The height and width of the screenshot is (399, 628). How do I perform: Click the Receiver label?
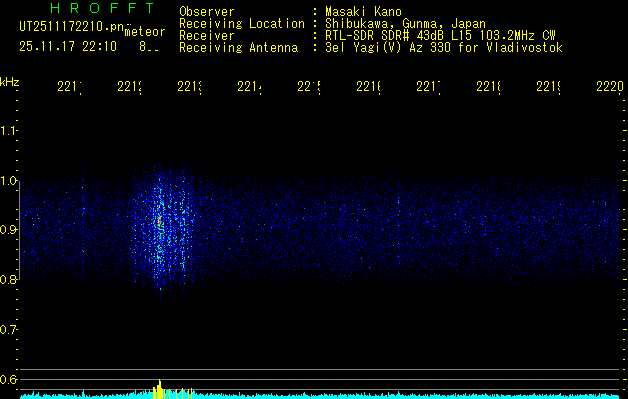coord(207,36)
